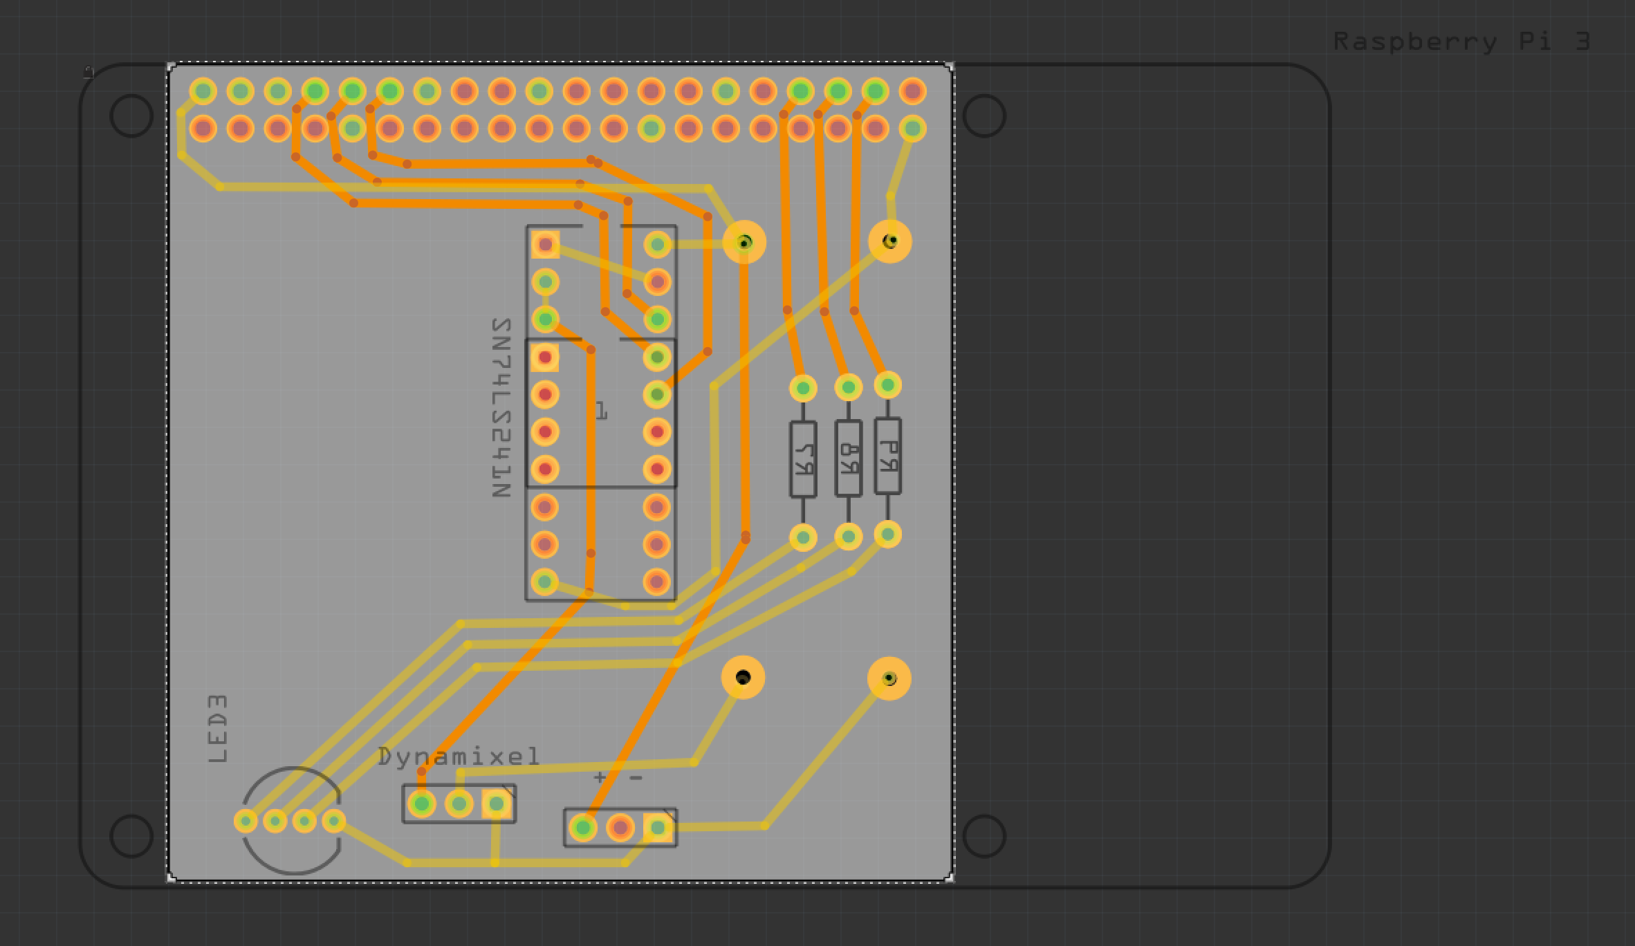Click the top pad of resistor R7
Image resolution: width=1635 pixels, height=946 pixels.
point(803,388)
